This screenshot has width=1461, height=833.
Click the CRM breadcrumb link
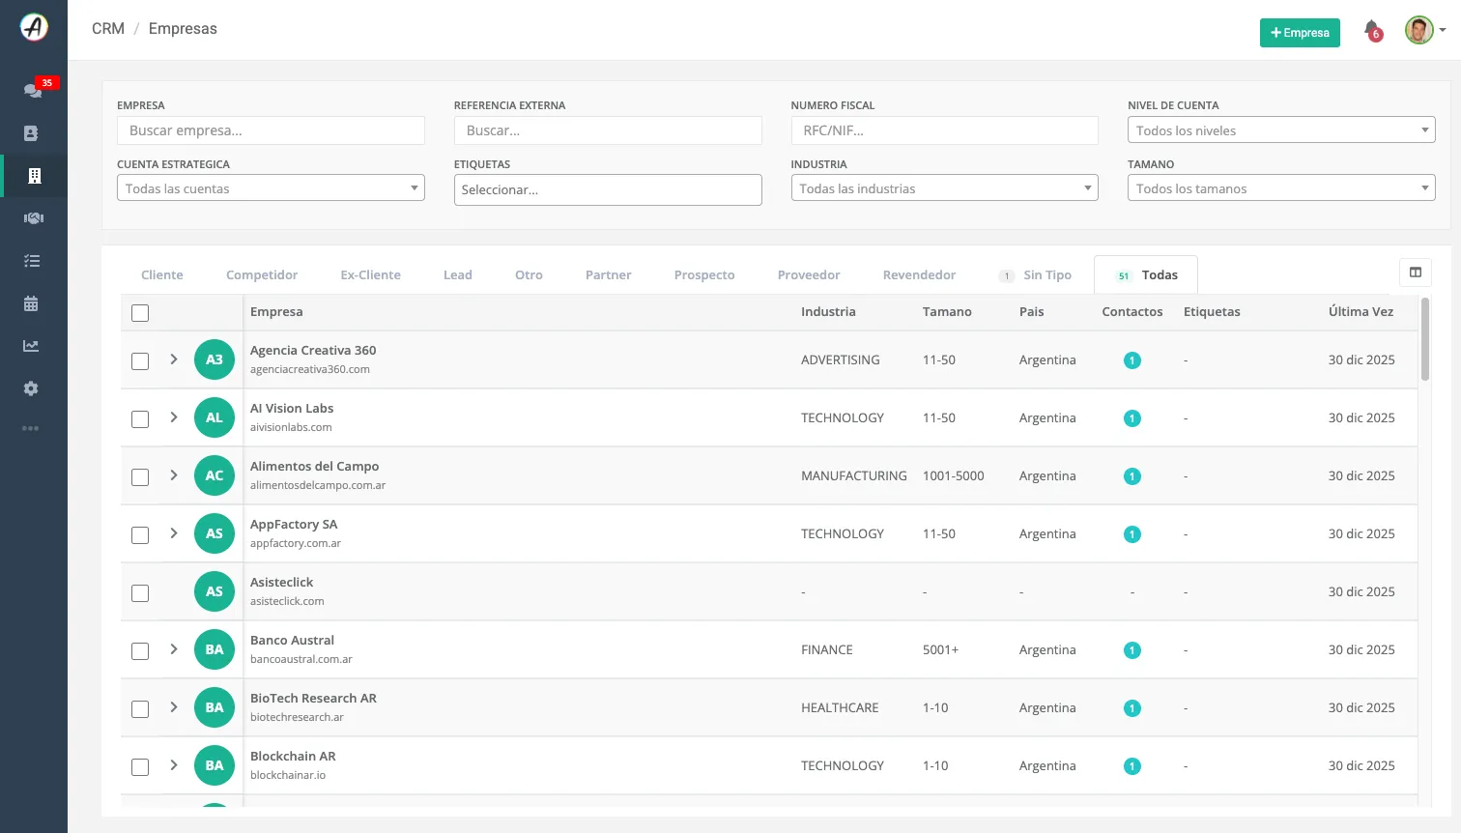pos(108,29)
